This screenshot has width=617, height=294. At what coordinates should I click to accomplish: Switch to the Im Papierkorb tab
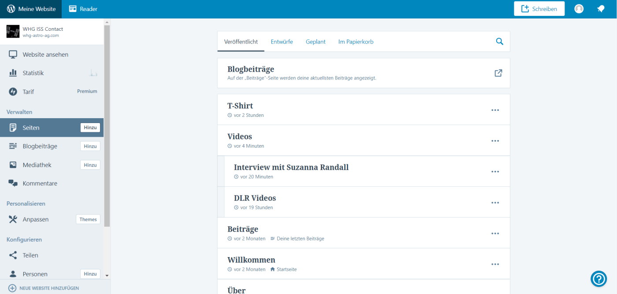(356, 42)
